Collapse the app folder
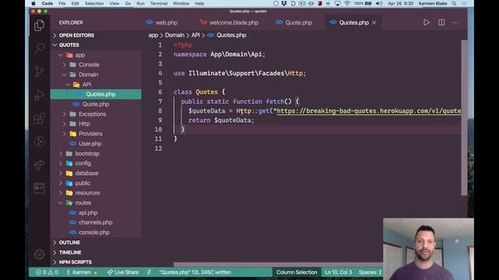The width and height of the screenshot is (499, 280). (x=80, y=55)
